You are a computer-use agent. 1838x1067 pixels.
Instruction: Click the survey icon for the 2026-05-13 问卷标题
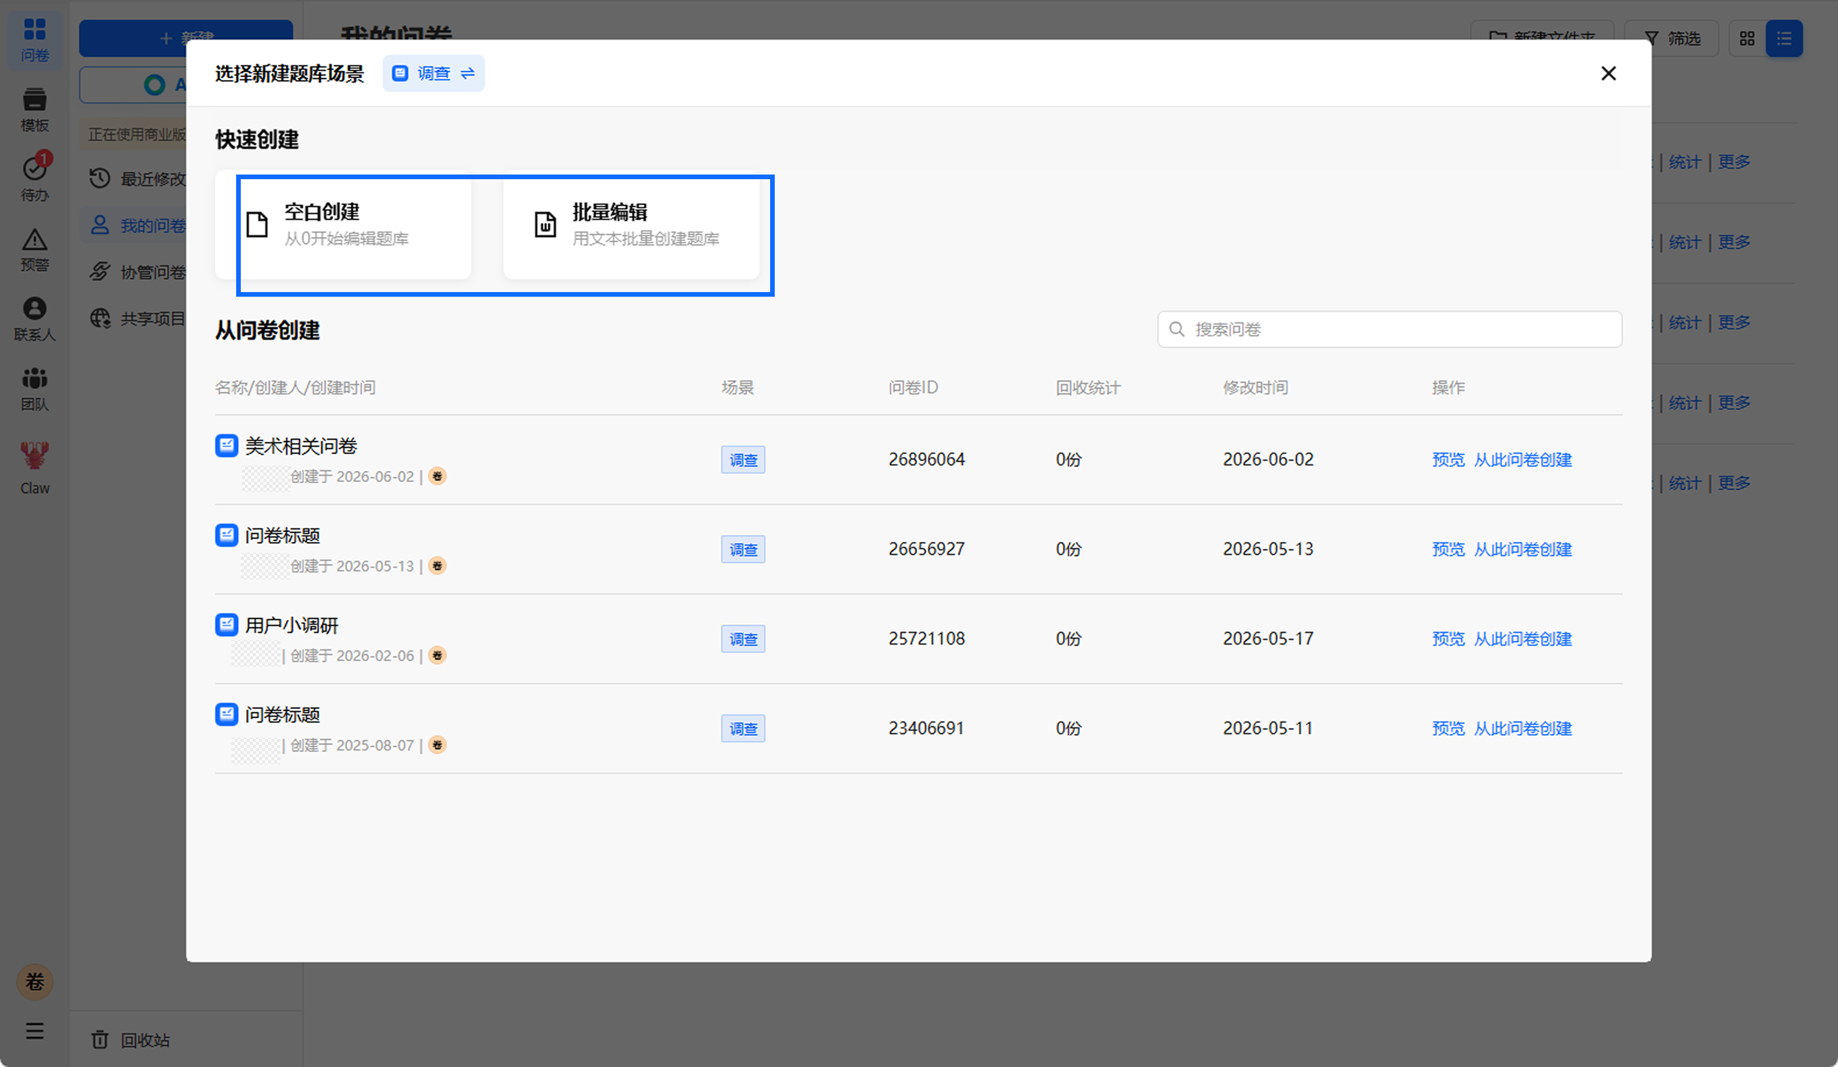[x=227, y=535]
